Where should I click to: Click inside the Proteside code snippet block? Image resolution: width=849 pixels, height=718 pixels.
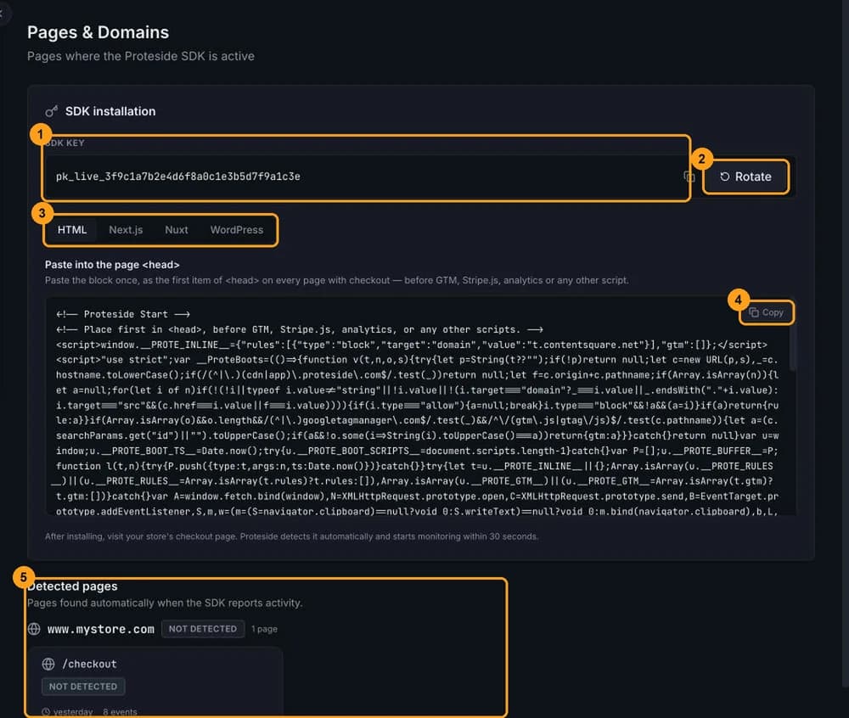(x=417, y=406)
